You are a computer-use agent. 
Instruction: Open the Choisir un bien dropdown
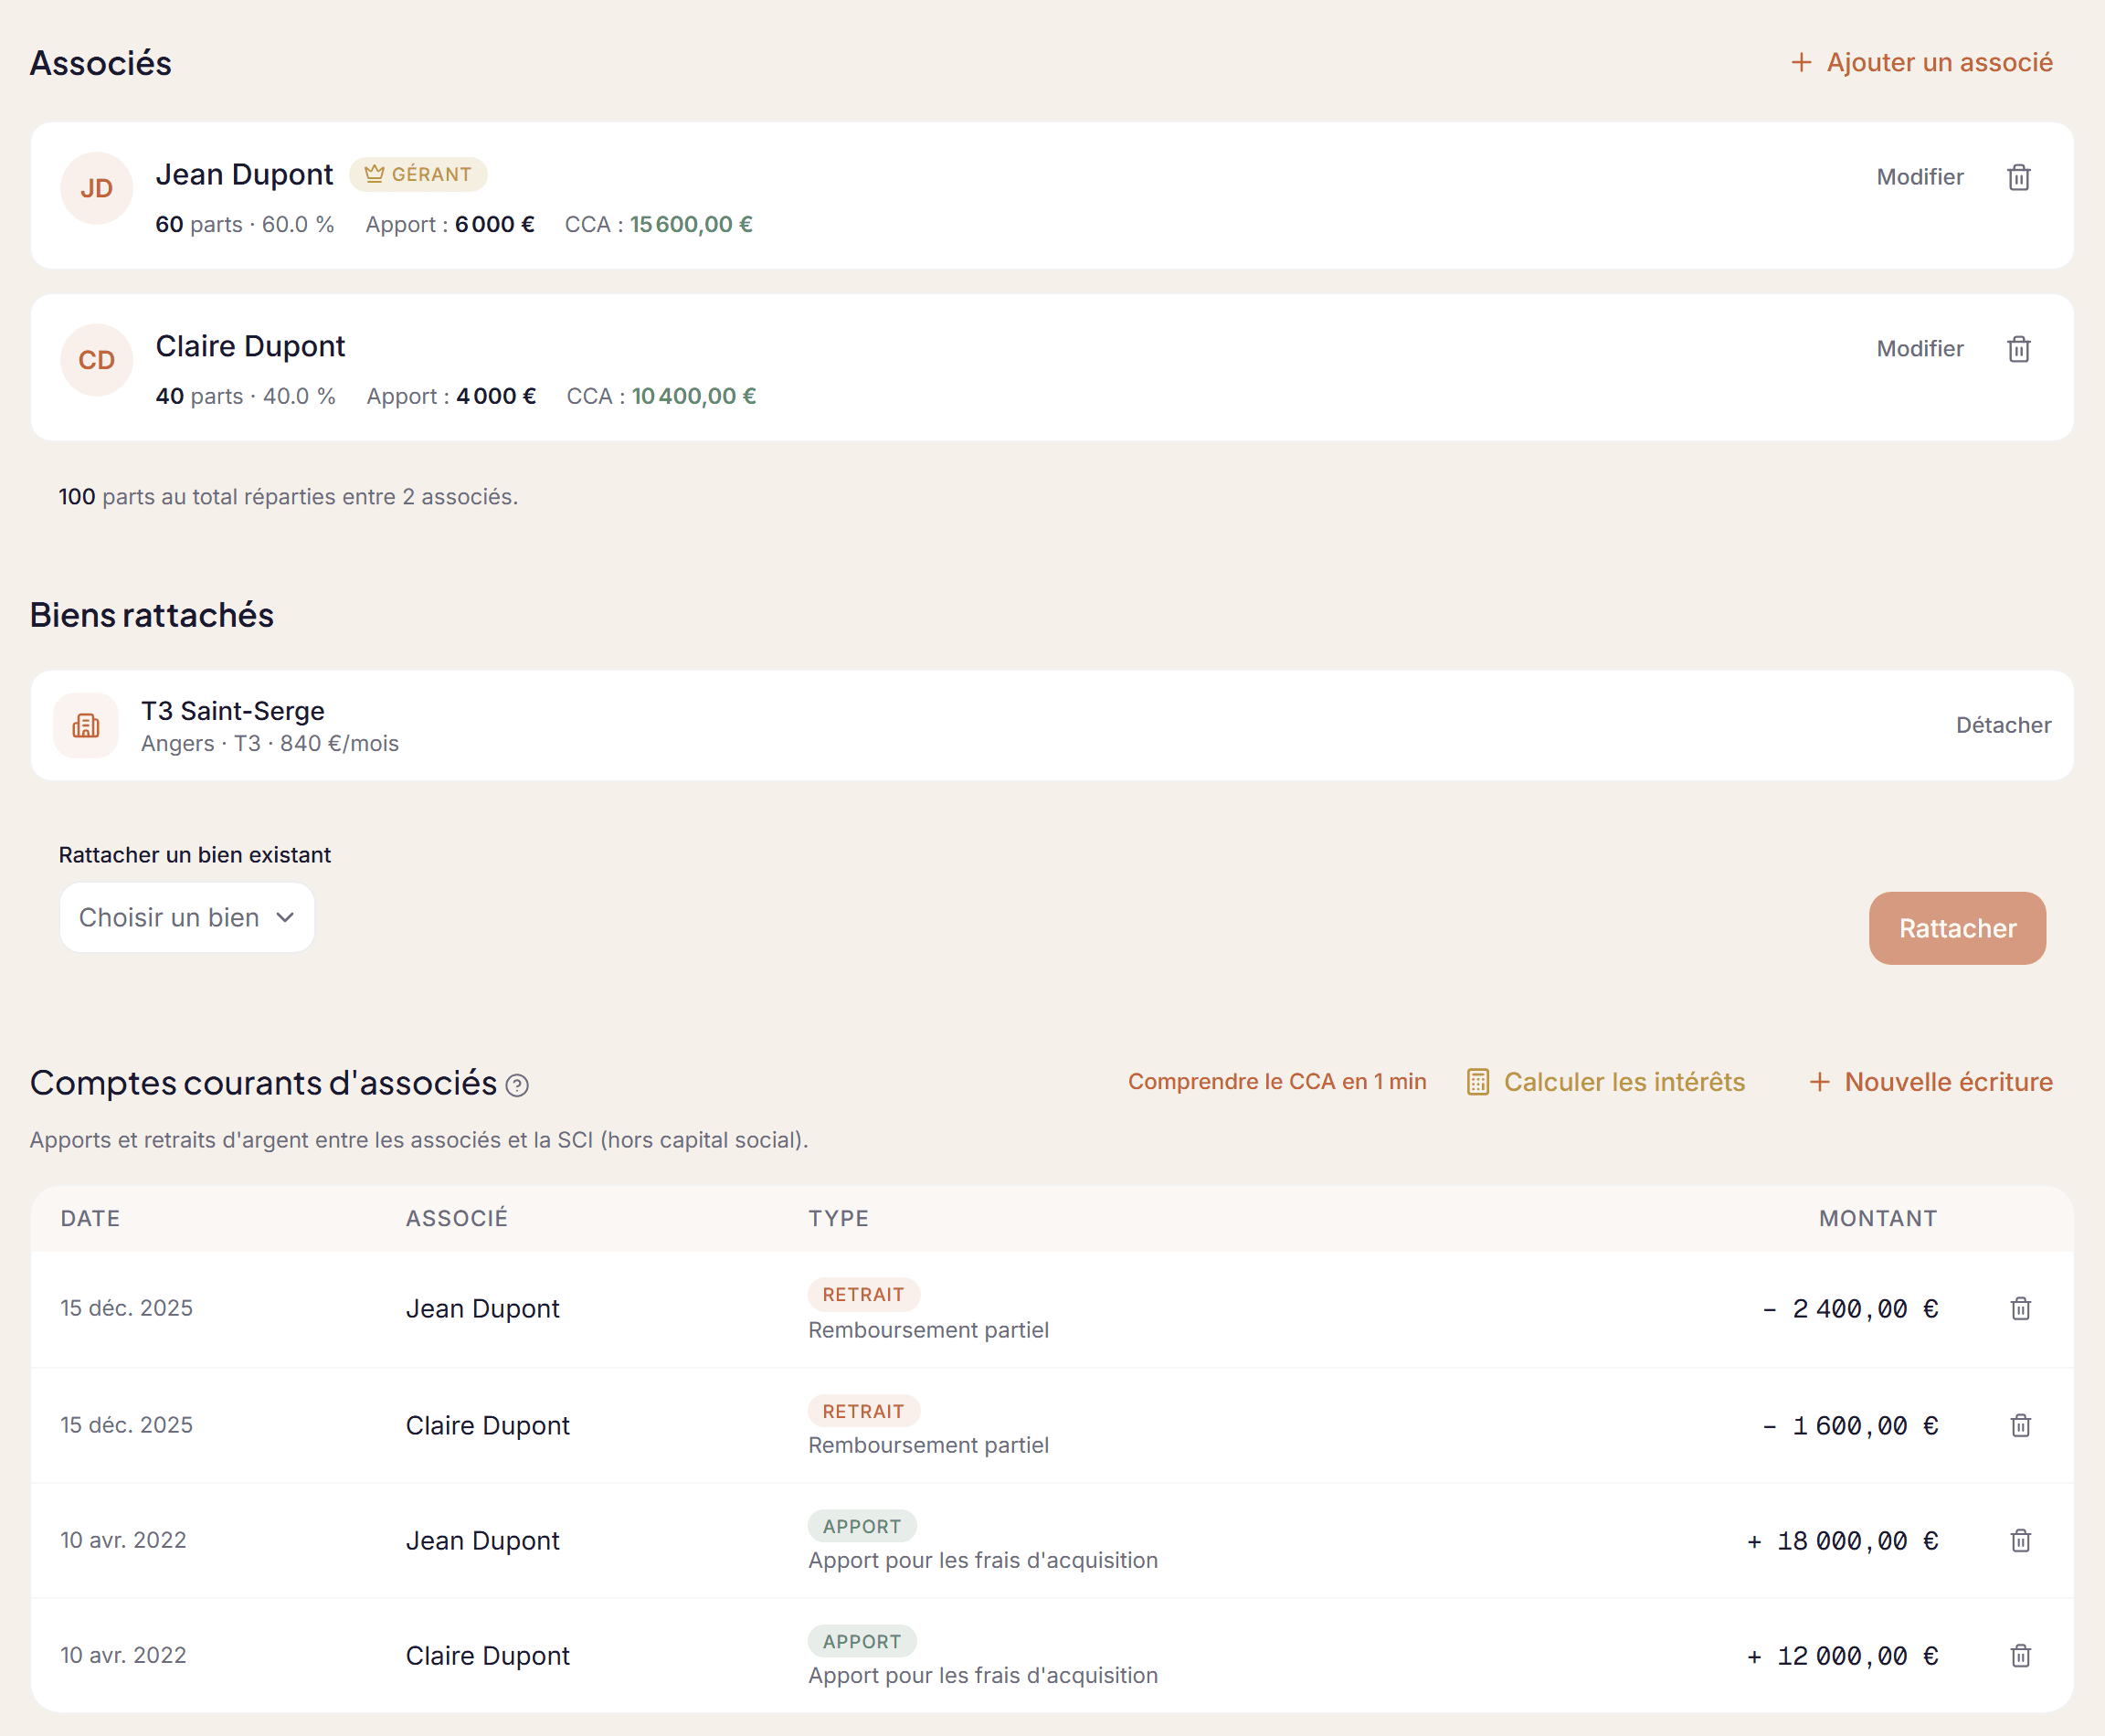[187, 917]
